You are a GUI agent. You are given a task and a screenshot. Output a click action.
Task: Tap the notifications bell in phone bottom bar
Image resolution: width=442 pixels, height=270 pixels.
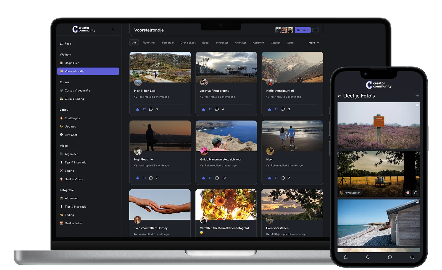368,257
